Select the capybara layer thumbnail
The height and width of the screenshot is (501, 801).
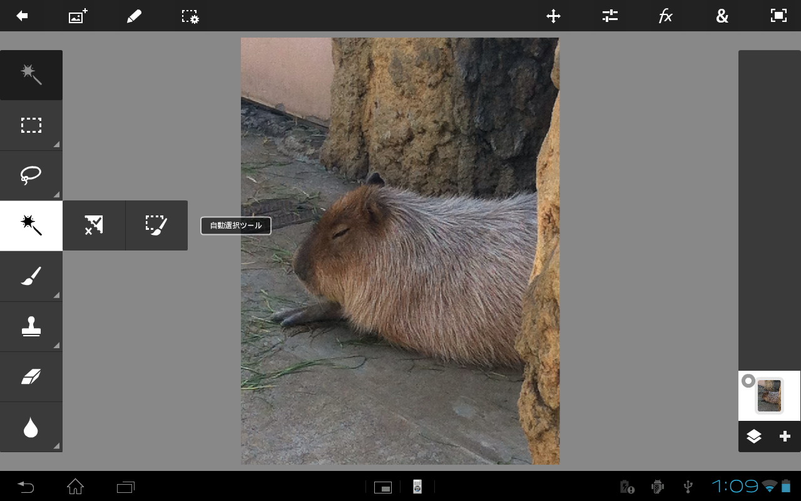tap(769, 396)
